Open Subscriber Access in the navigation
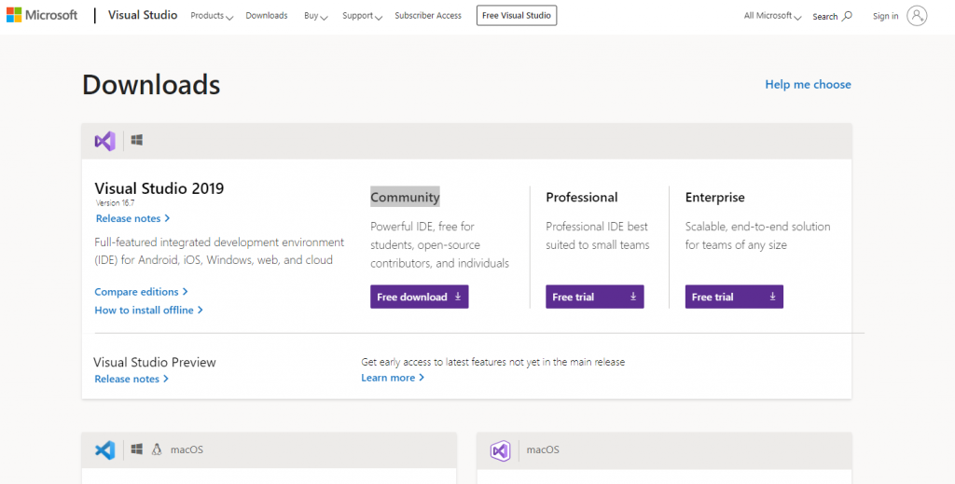 [x=428, y=16]
